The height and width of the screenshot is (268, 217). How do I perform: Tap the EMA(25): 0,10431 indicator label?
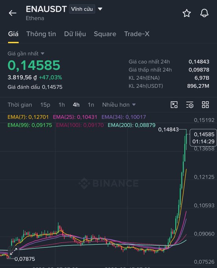75,117
